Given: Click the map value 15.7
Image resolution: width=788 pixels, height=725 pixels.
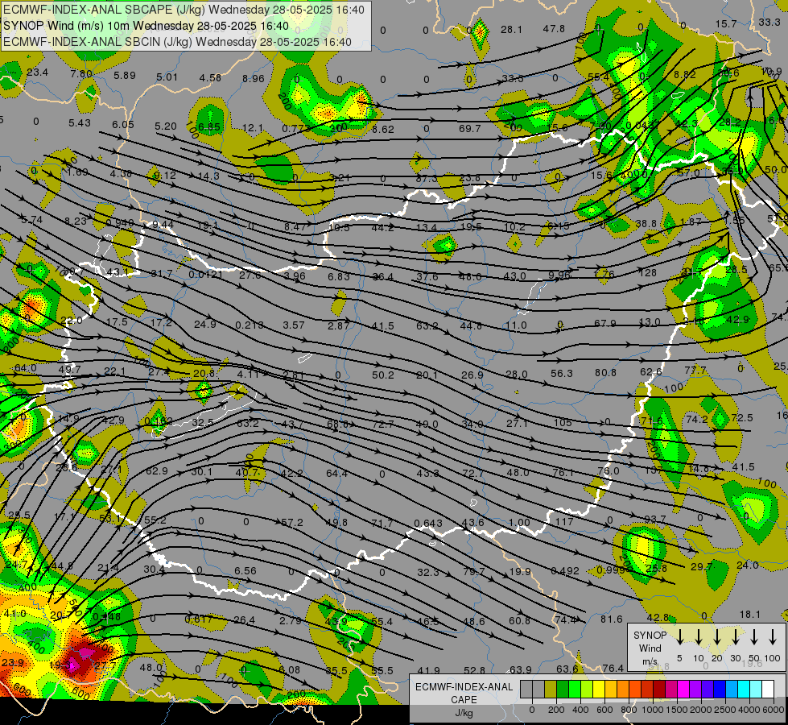Looking at the screenshot, I should click(x=726, y=23).
